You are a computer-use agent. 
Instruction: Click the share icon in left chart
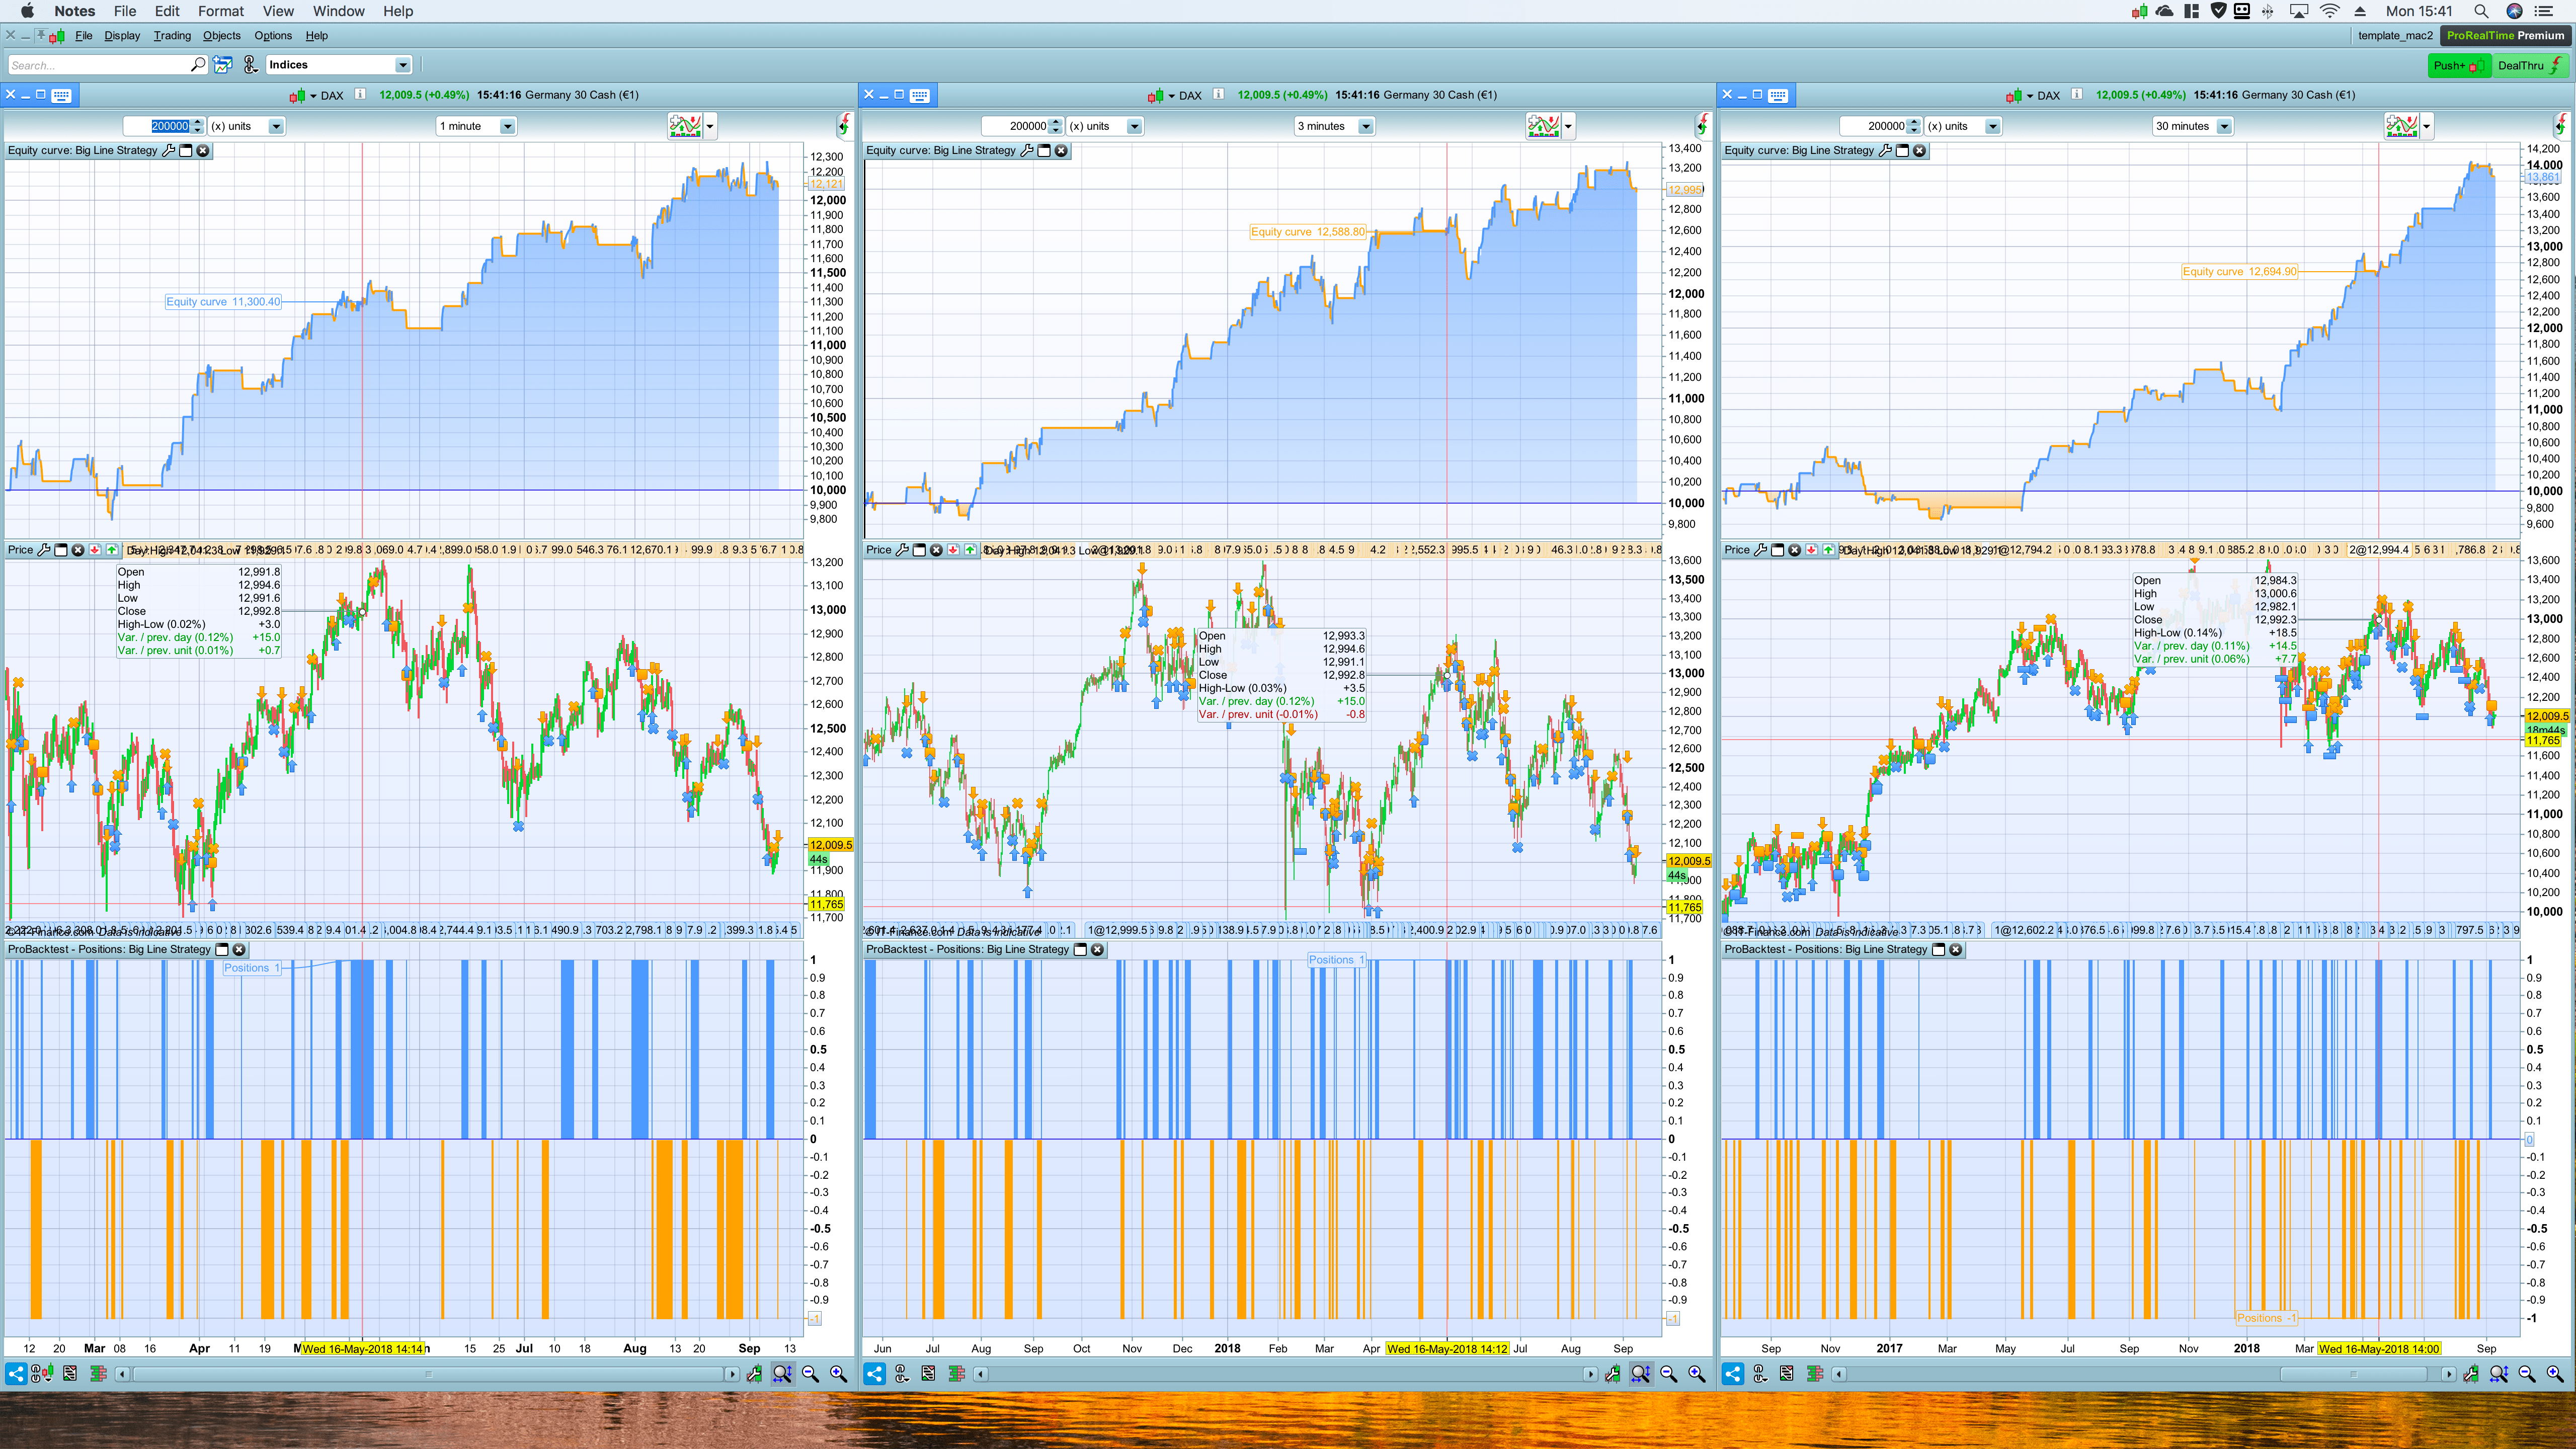[x=15, y=1374]
